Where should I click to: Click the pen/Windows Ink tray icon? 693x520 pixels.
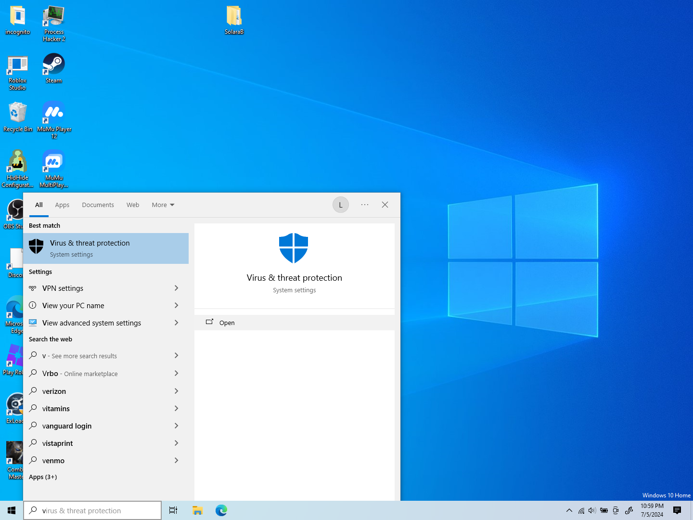pyautogui.click(x=629, y=510)
